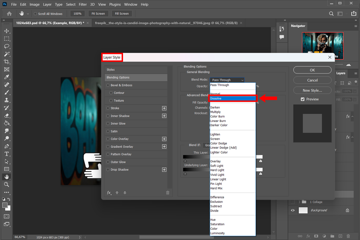Click the search icon in top bar
360x240 pixels.
tap(331, 14)
